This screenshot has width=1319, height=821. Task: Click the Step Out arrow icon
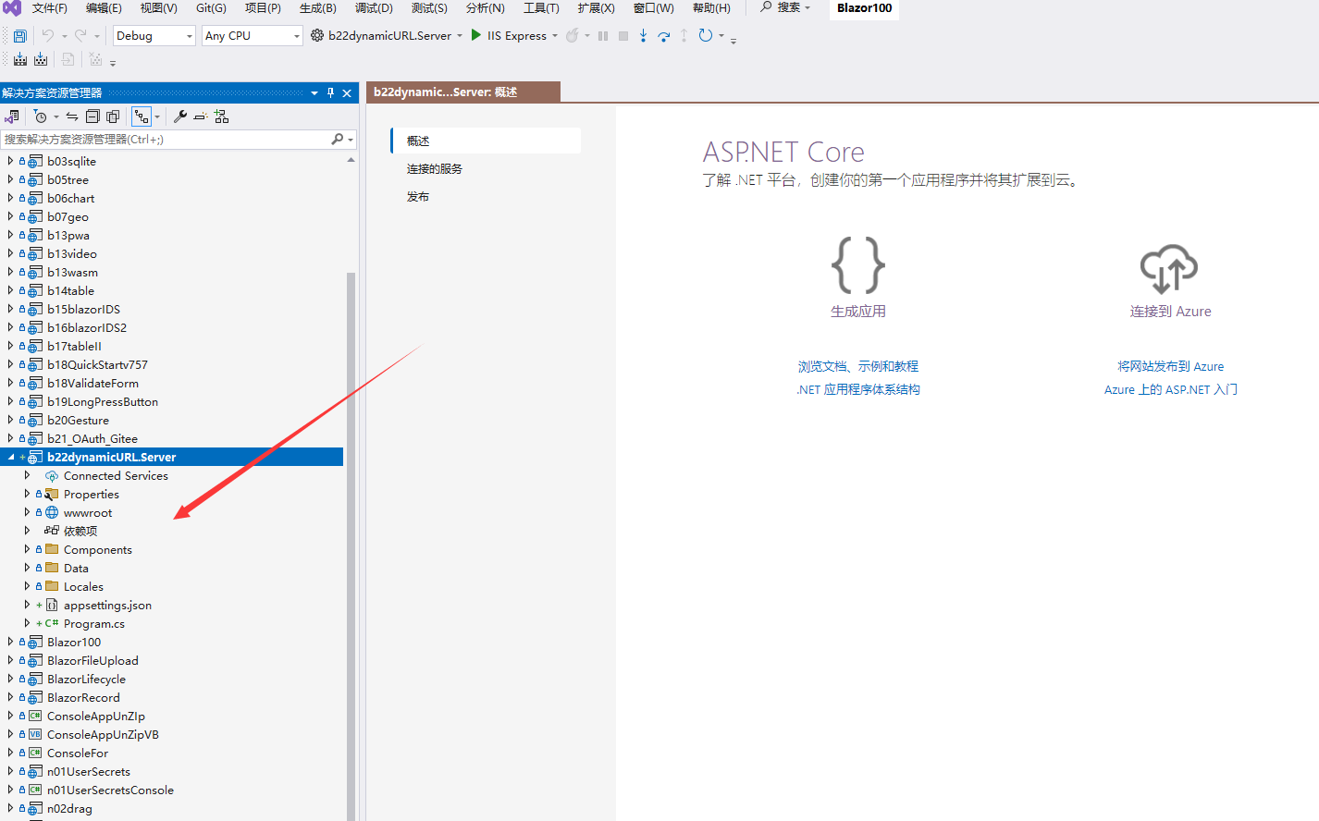684,35
